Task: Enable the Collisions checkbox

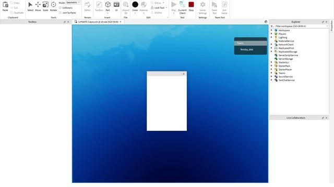Action: pos(61,8)
